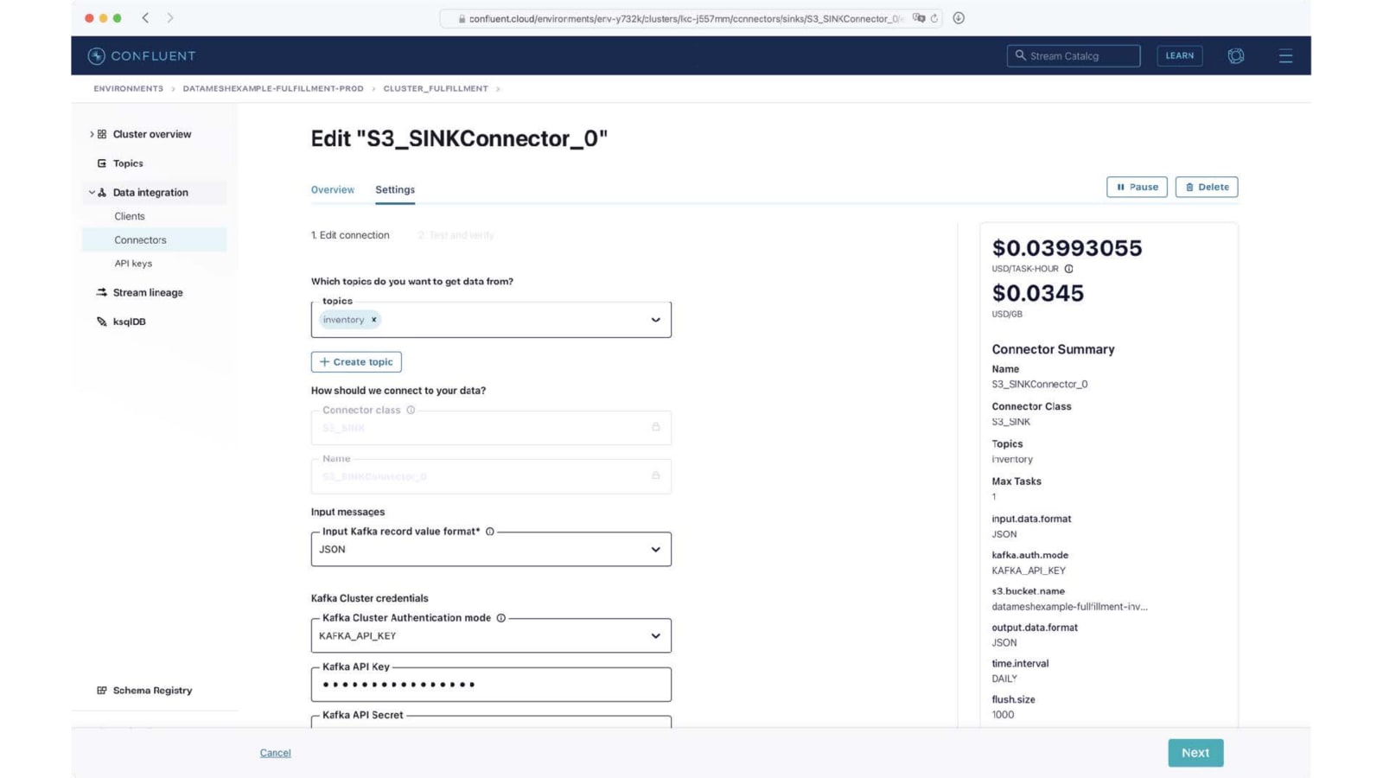Screen dimensions: 1383x778
Task: Click the Pause connector button
Action: coord(1137,187)
